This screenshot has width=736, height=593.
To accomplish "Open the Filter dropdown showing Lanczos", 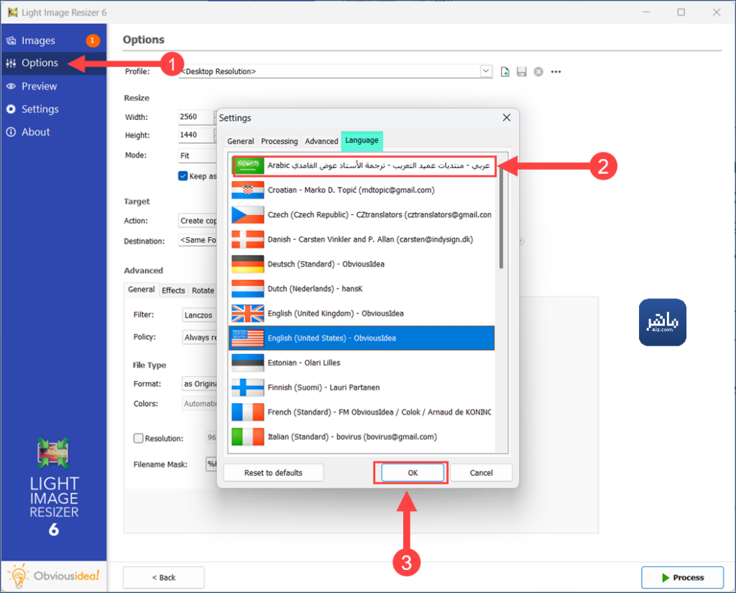I will tap(200, 315).
